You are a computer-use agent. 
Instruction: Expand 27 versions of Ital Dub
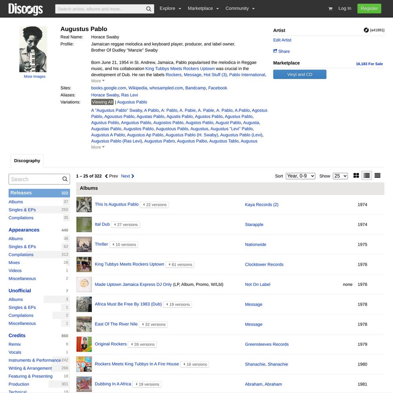(x=126, y=224)
